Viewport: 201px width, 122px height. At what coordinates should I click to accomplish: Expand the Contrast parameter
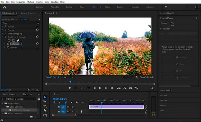tap(5, 47)
